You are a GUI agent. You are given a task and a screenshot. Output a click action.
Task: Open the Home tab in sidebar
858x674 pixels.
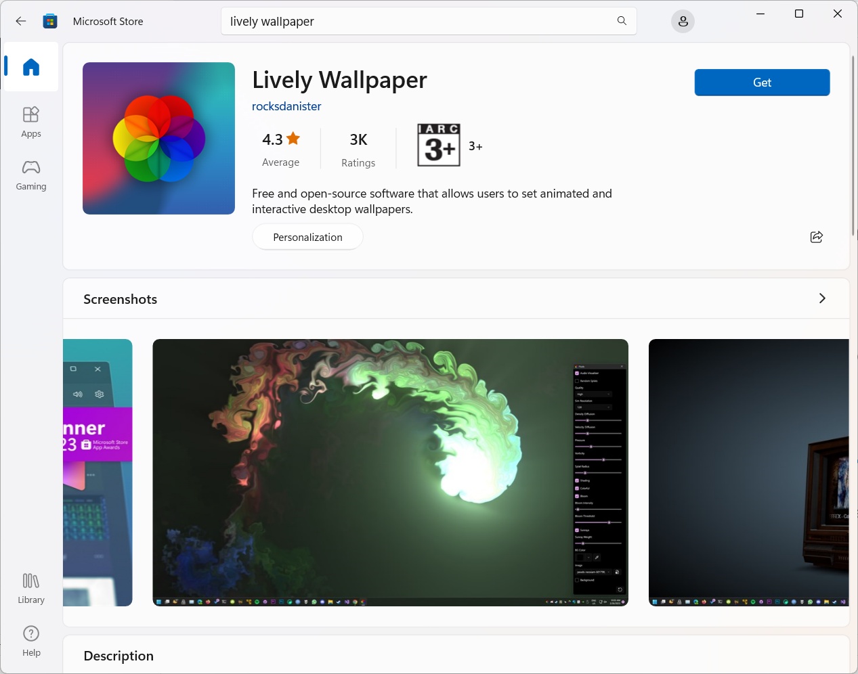[x=30, y=66]
